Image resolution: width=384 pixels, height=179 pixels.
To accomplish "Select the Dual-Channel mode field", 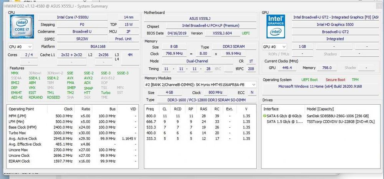I will click(197, 61).
